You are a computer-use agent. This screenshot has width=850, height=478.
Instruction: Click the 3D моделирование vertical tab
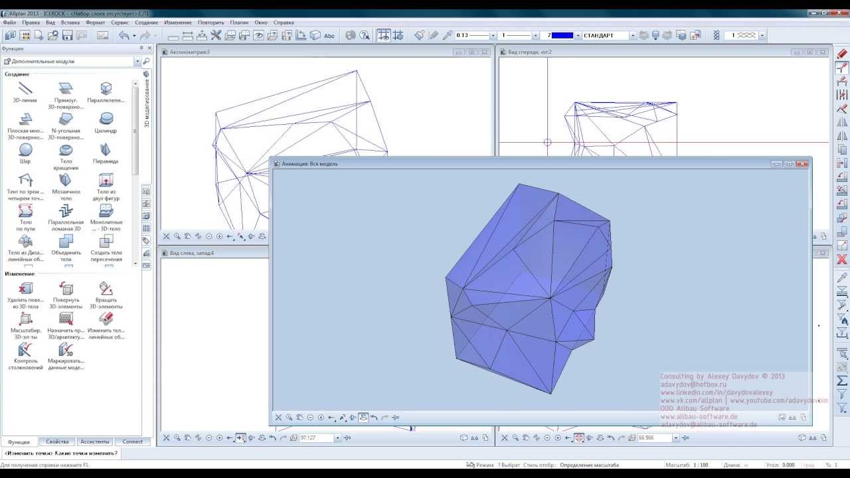pyautogui.click(x=147, y=100)
